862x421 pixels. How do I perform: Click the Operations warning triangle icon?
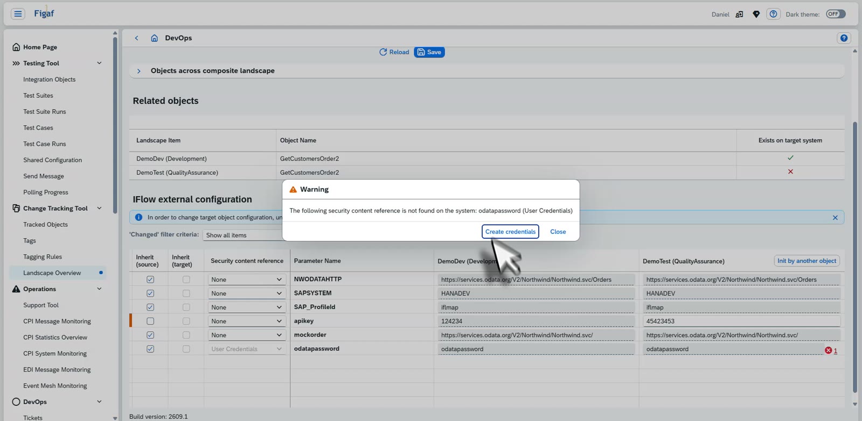pos(16,289)
